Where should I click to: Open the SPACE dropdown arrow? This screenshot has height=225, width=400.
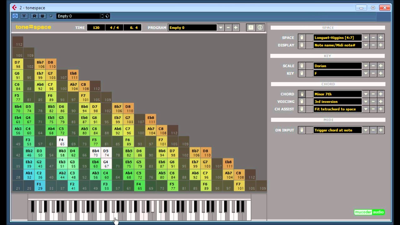(x=366, y=37)
